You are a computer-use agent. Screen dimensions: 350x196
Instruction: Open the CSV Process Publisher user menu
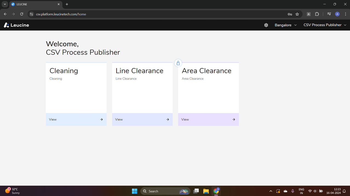pyautogui.click(x=325, y=25)
